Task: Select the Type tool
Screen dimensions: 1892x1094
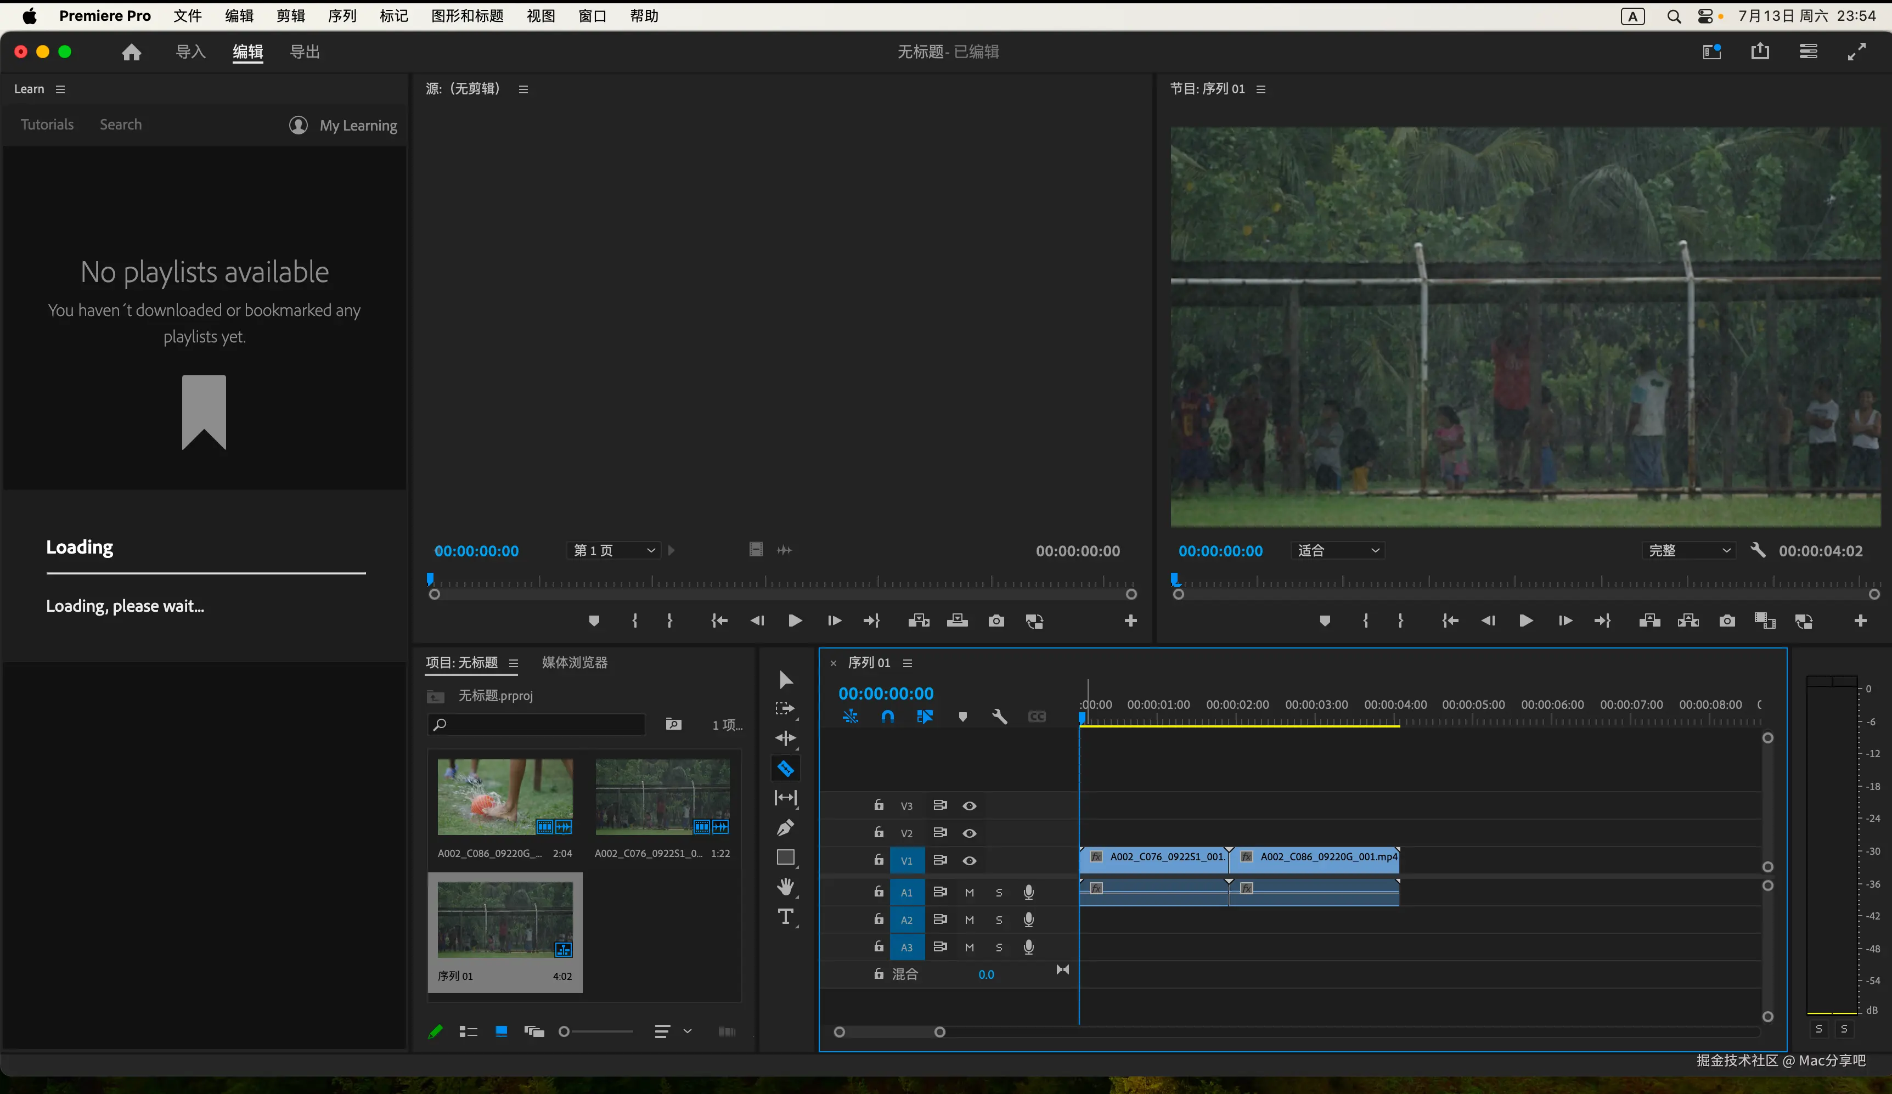Action: (x=785, y=916)
